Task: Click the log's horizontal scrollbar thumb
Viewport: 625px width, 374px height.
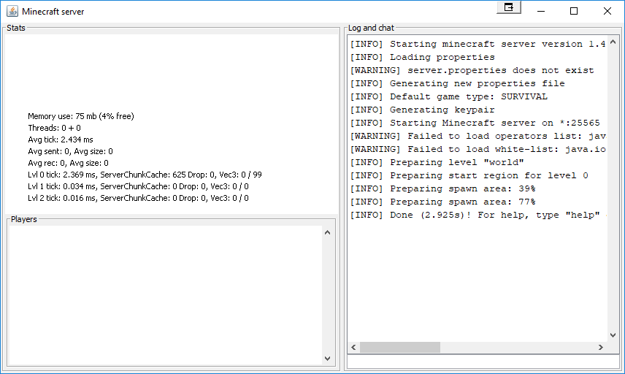Action: coord(400,347)
